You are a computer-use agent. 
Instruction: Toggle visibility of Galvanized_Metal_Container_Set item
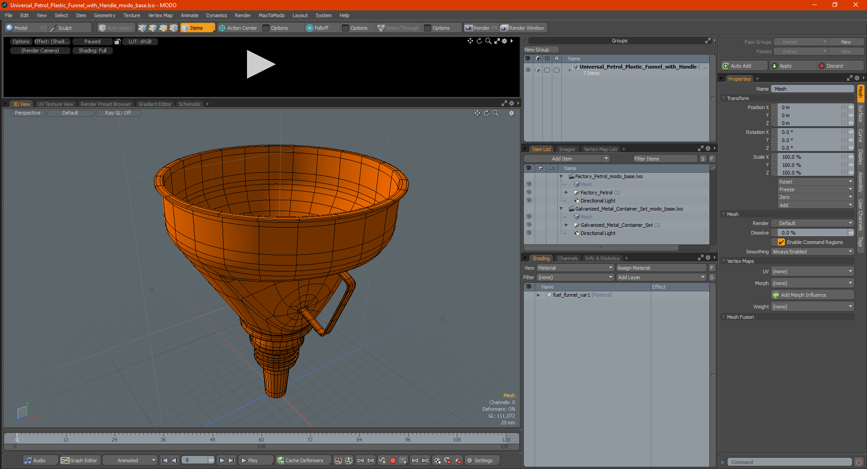[x=529, y=225]
